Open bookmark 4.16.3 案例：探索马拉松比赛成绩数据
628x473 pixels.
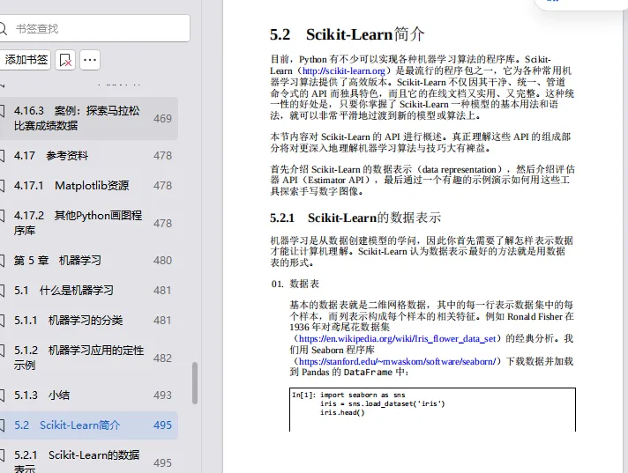click(88, 118)
